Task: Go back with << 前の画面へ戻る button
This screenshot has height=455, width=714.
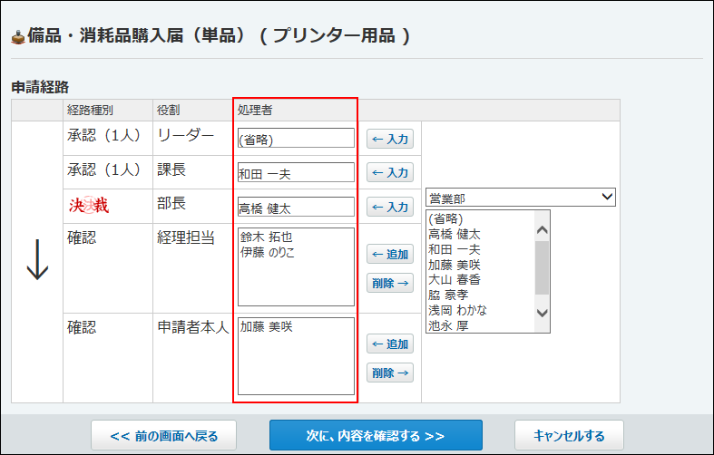Action: [x=164, y=435]
